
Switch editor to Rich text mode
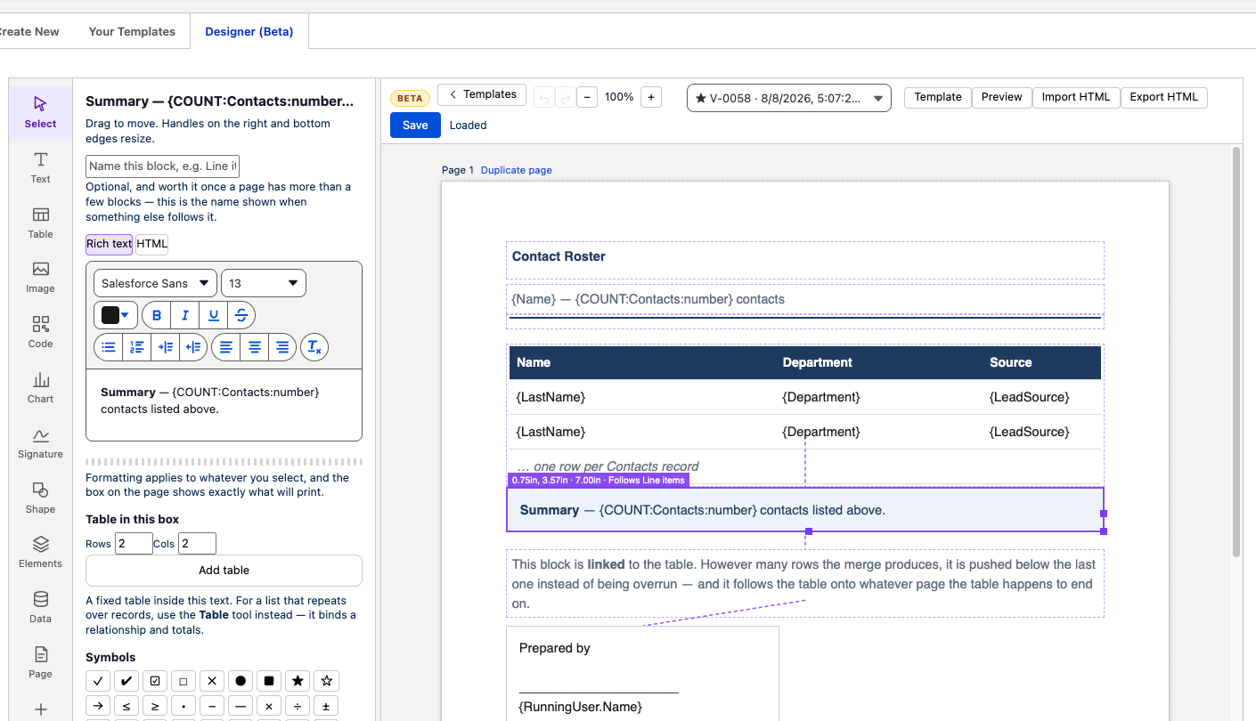tap(109, 244)
